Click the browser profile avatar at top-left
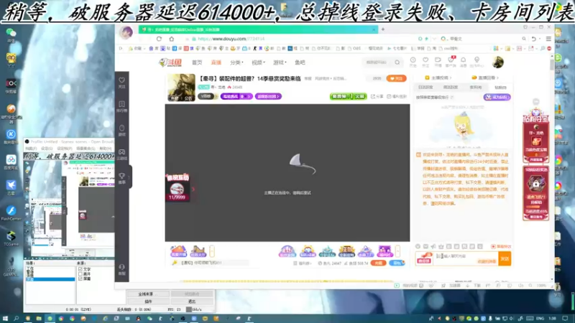Screen dimensions: 575x323 pos(126,32)
